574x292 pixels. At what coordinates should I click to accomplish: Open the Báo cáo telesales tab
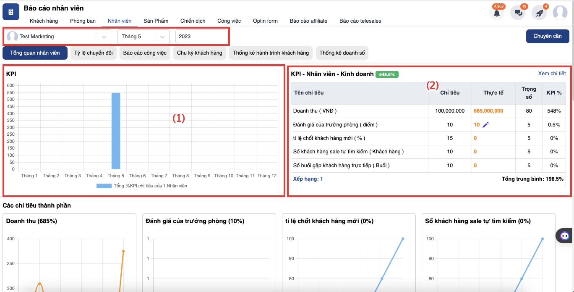[360, 21]
